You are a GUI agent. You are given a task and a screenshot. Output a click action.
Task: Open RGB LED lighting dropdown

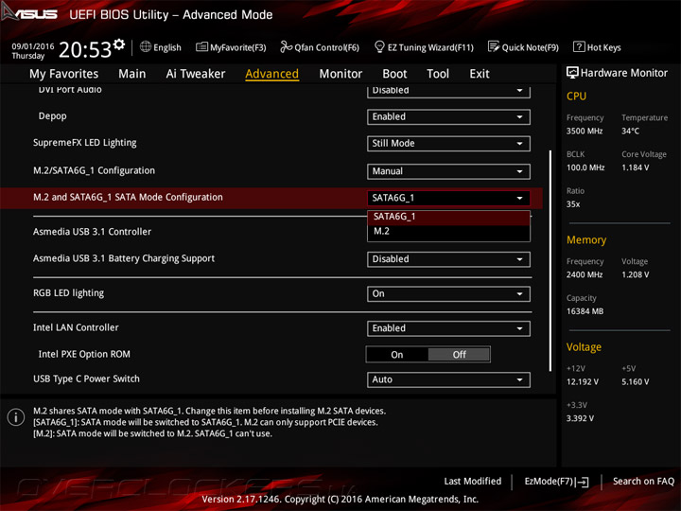(448, 293)
